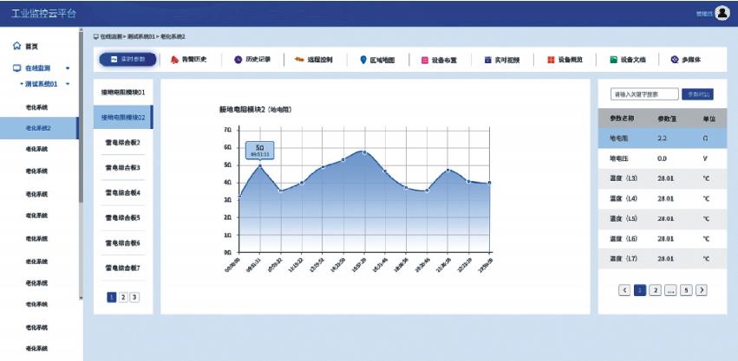Select 老化系统2 in the sidebar
Image resolution: width=738 pixels, height=361 pixels.
click(38, 128)
